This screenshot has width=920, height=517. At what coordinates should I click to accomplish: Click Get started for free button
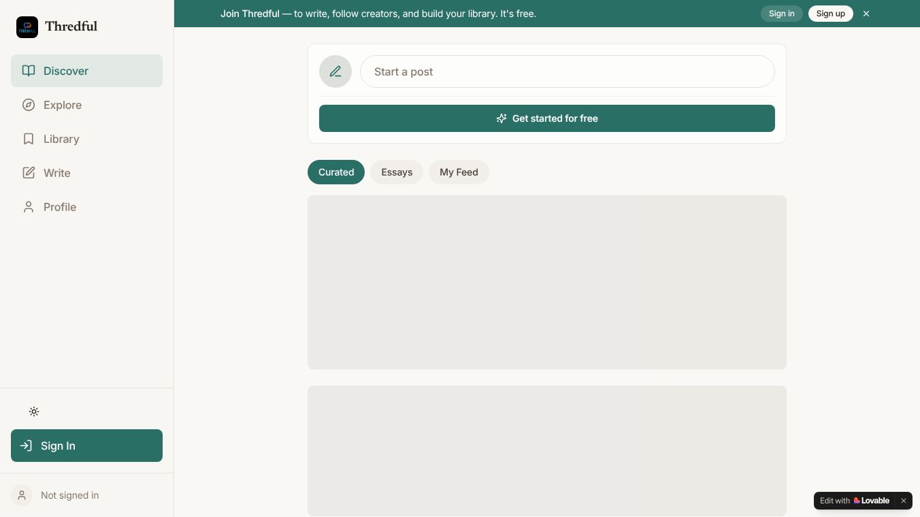click(x=547, y=118)
